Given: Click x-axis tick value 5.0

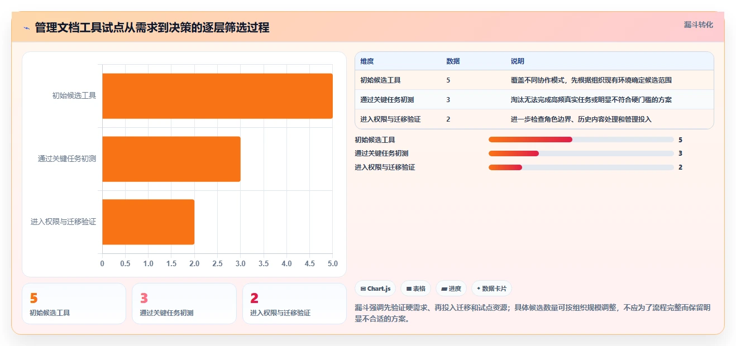Looking at the screenshot, I should (x=333, y=263).
